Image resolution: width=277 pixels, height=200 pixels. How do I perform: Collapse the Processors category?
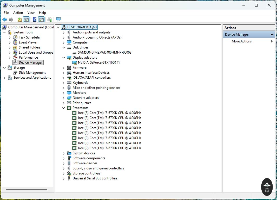(64, 108)
